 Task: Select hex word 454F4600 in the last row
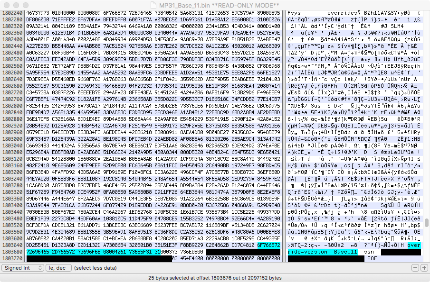[x=191, y=258]
